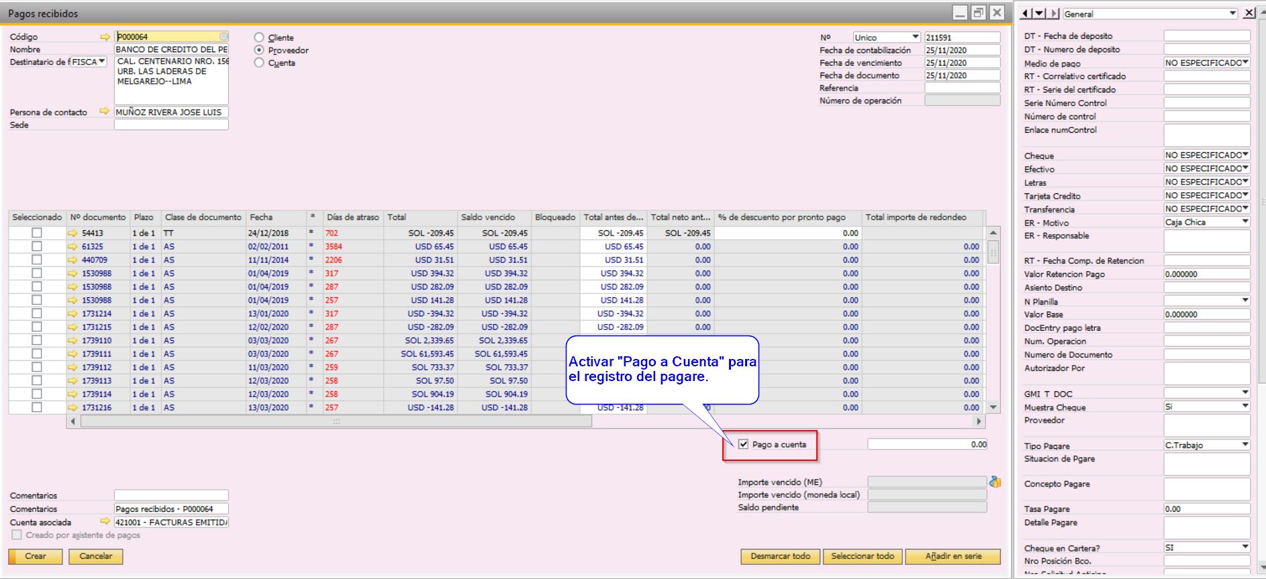Check the Seleccionado box for document 54413
Viewport: 1266px width, 579px height.
37,233
